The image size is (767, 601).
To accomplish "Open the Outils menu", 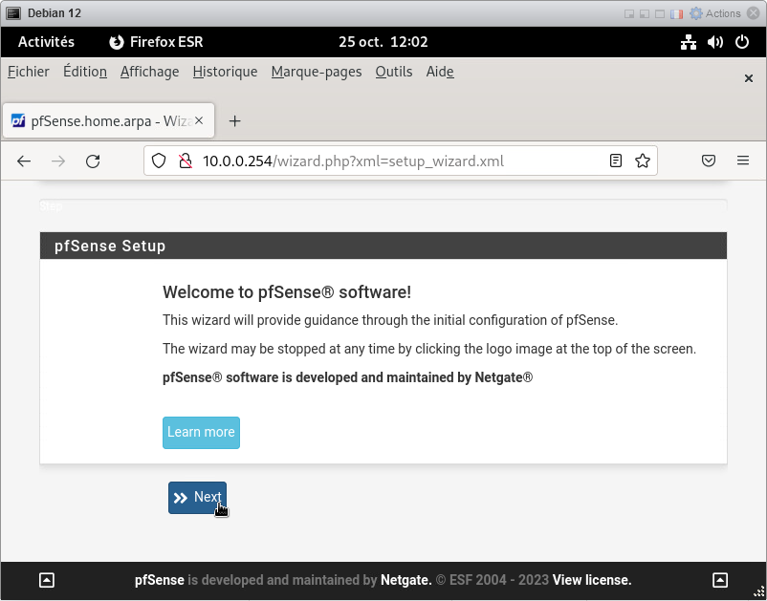I will [x=394, y=72].
